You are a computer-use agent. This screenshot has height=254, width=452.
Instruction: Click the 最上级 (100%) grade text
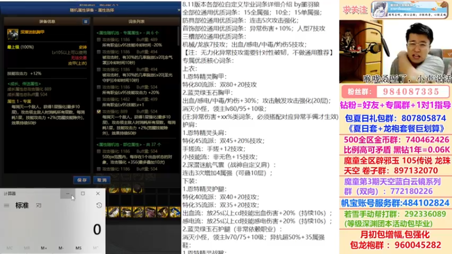click(x=20, y=47)
